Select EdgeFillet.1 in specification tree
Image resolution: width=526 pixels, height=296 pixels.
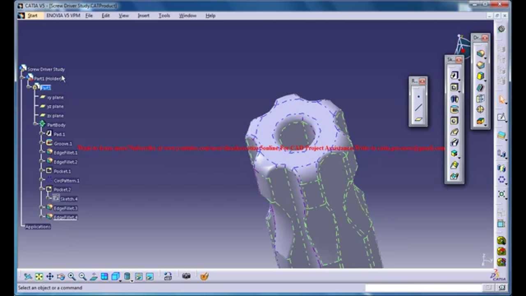coord(65,153)
